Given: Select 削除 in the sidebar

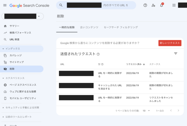Looking at the screenshot, I should (x=22, y=69).
